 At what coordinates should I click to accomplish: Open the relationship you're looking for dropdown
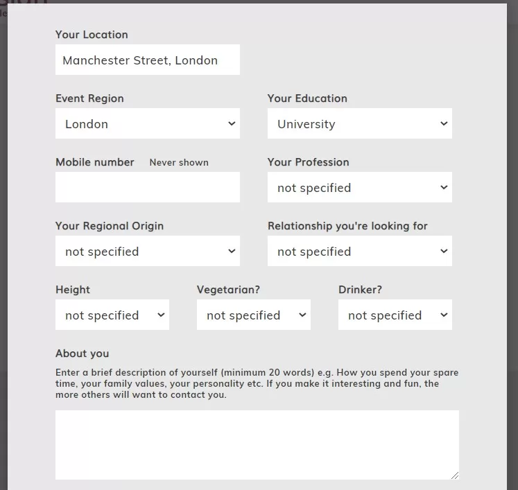[x=359, y=252]
